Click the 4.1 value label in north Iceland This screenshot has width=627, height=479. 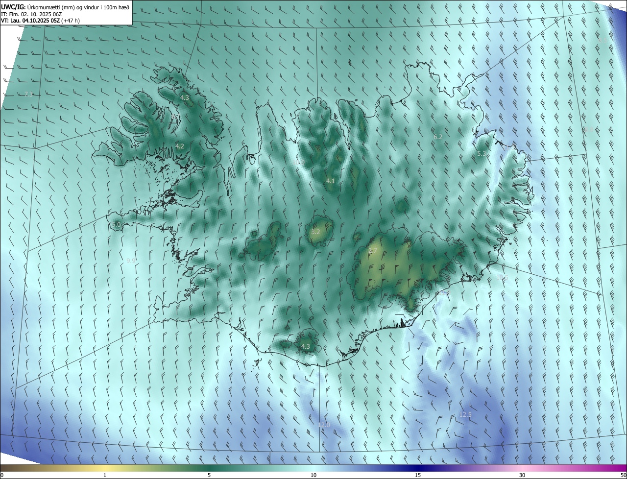click(331, 181)
